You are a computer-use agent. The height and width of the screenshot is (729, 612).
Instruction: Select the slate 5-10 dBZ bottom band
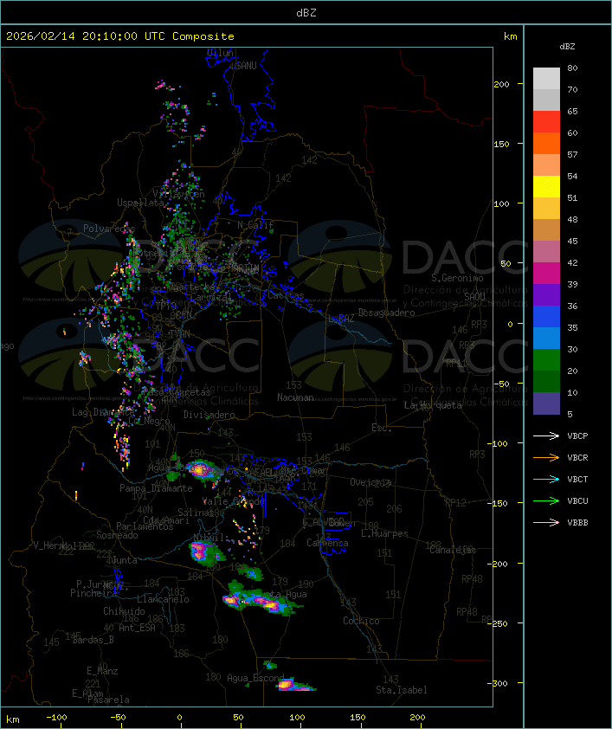point(546,403)
